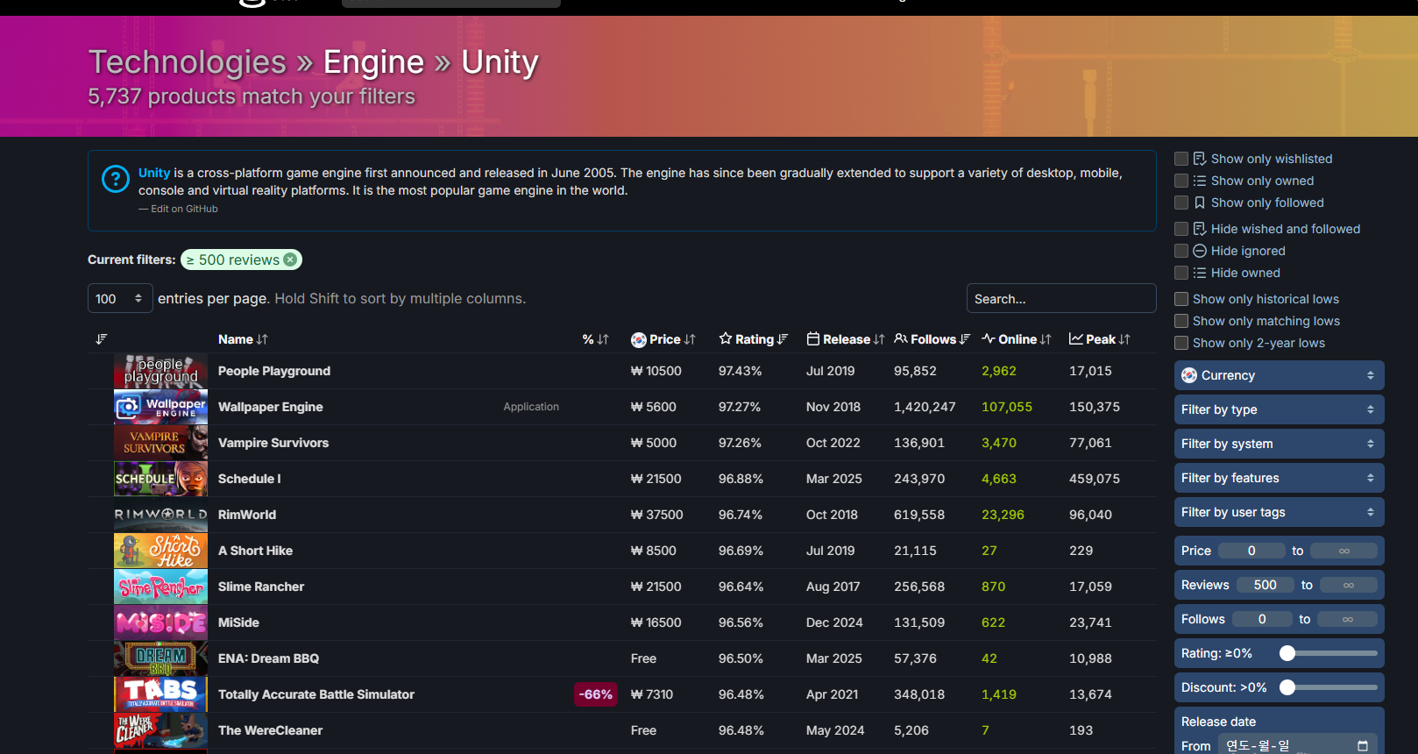Click the table Search field
The height and width of the screenshot is (754, 1418).
[x=1061, y=299]
